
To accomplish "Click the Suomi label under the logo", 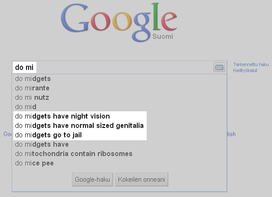I will pos(163,37).
